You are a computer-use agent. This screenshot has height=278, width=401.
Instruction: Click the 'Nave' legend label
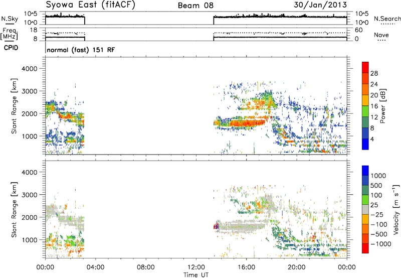[x=381, y=35]
